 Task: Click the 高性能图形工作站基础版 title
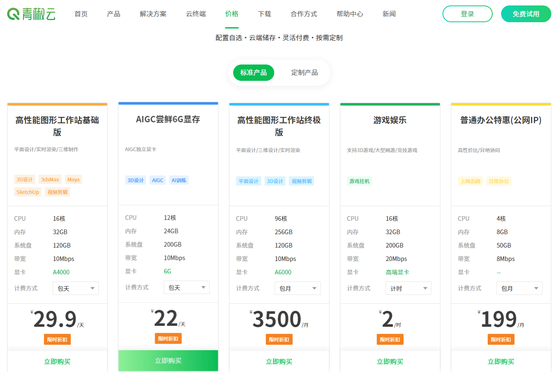coord(57,126)
